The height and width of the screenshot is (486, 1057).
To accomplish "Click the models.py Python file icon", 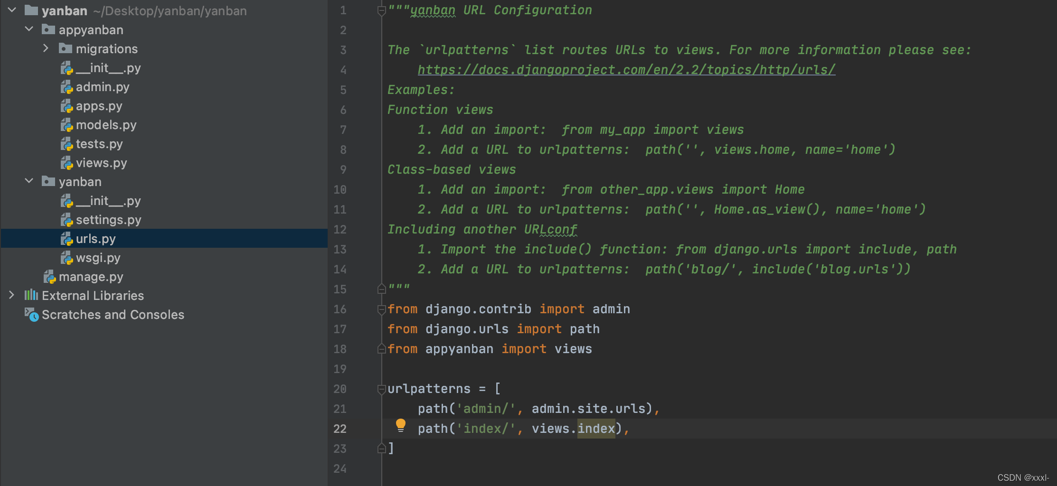I will 66,125.
